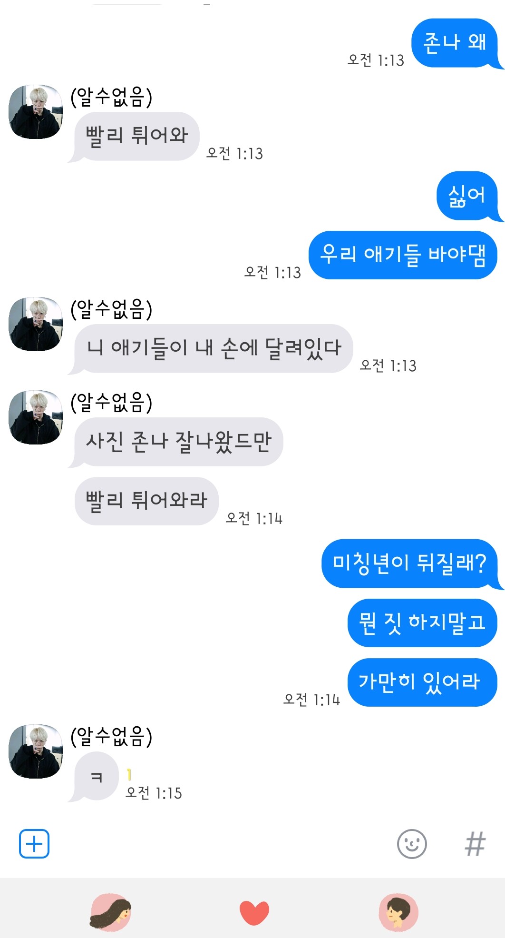Tap the sender name above 'ㅋ' message
Viewport: 505px width, 938px height.
(x=111, y=736)
